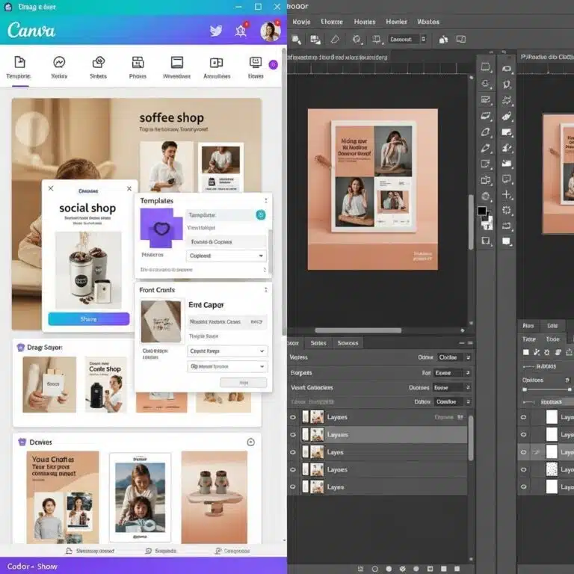Open the Hosties menu in the editor

pyautogui.click(x=365, y=22)
